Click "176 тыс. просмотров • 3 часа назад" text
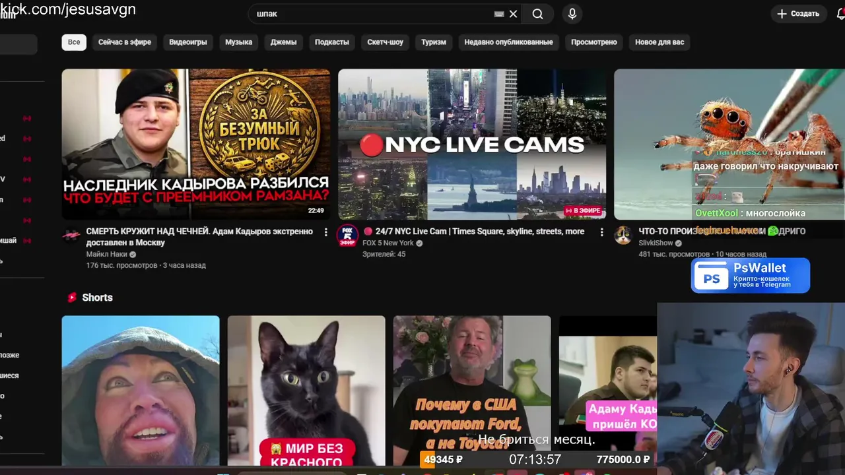845x475 pixels. 146,265
